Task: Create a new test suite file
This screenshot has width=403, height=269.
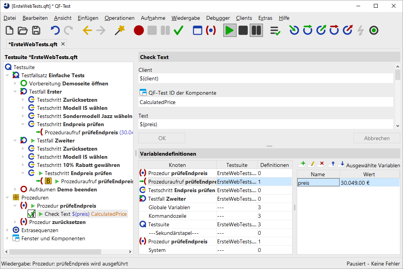Action: coord(9,30)
